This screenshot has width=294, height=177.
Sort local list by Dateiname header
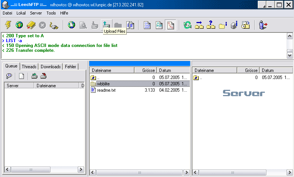(x=112, y=70)
